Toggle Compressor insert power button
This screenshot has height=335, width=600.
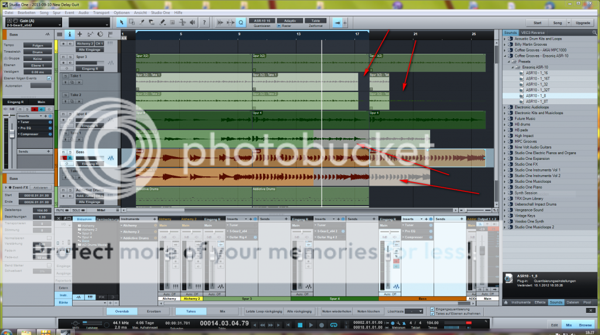[x=50, y=134]
